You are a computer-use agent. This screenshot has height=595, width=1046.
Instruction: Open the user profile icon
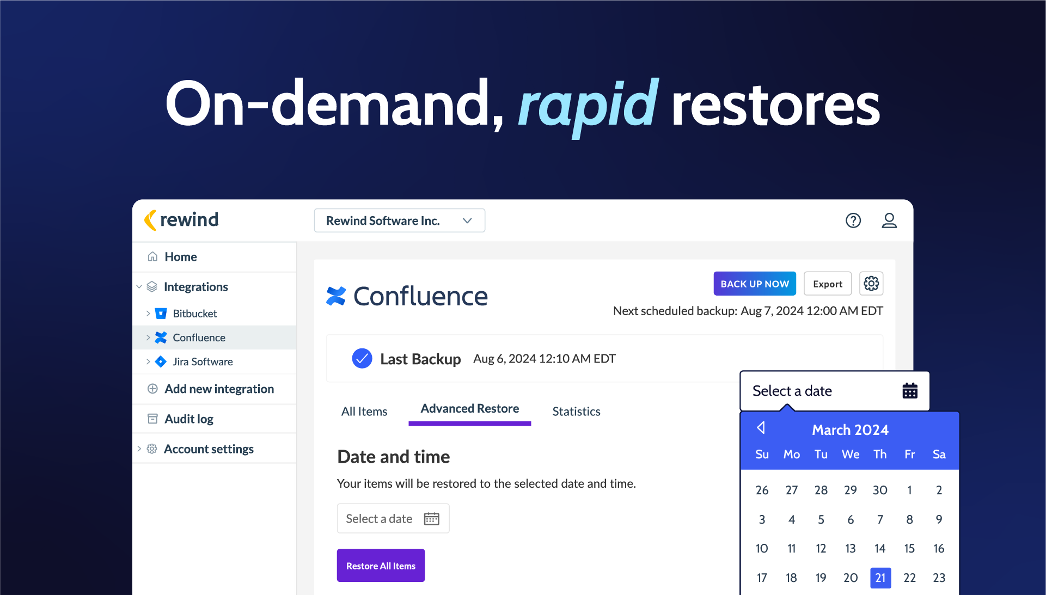click(889, 220)
